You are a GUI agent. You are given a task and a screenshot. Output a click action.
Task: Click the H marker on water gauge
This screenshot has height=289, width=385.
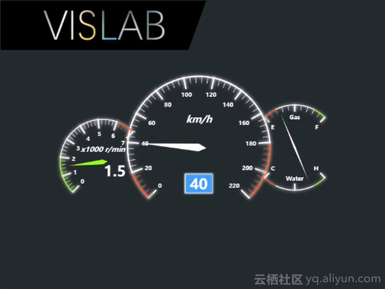click(316, 168)
